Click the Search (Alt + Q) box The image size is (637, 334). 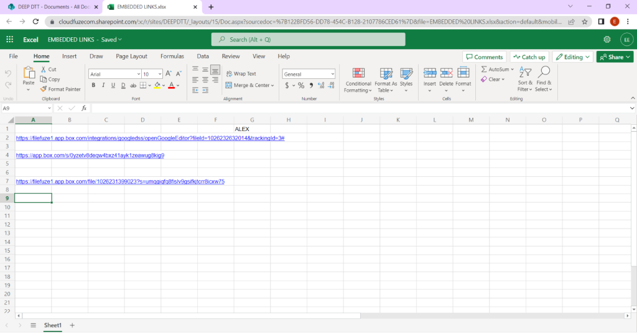coord(308,39)
